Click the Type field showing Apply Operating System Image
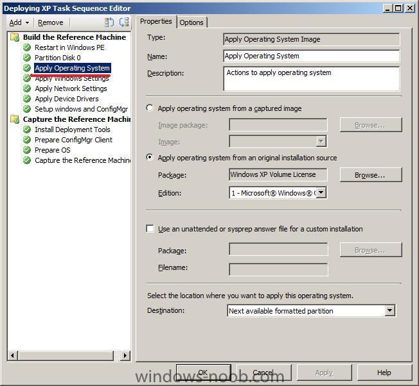This screenshot has width=419, height=386. tap(311, 39)
